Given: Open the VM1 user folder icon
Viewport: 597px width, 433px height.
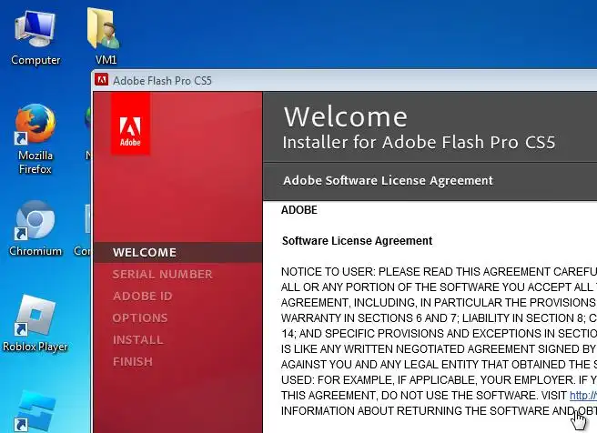Looking at the screenshot, I should [104, 36].
